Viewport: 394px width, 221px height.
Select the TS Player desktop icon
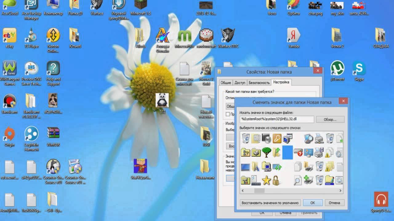coord(31,38)
